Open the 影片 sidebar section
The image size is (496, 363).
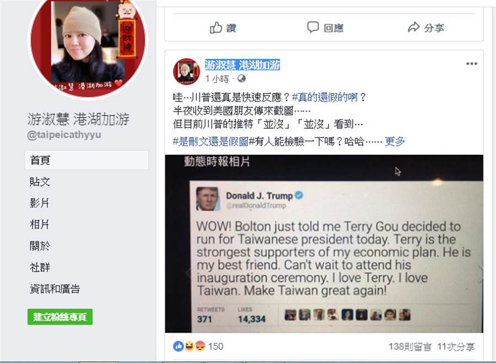click(x=40, y=203)
